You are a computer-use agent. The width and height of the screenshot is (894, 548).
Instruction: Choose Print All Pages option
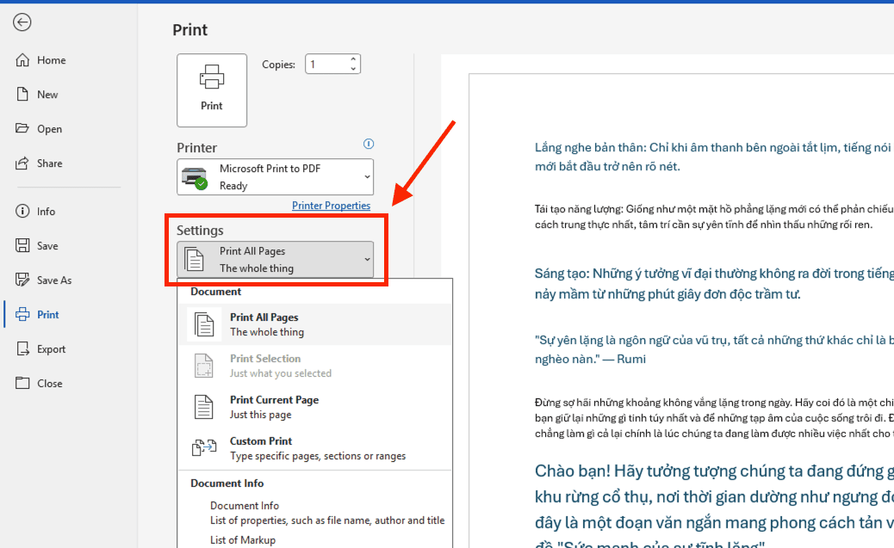[315, 324]
